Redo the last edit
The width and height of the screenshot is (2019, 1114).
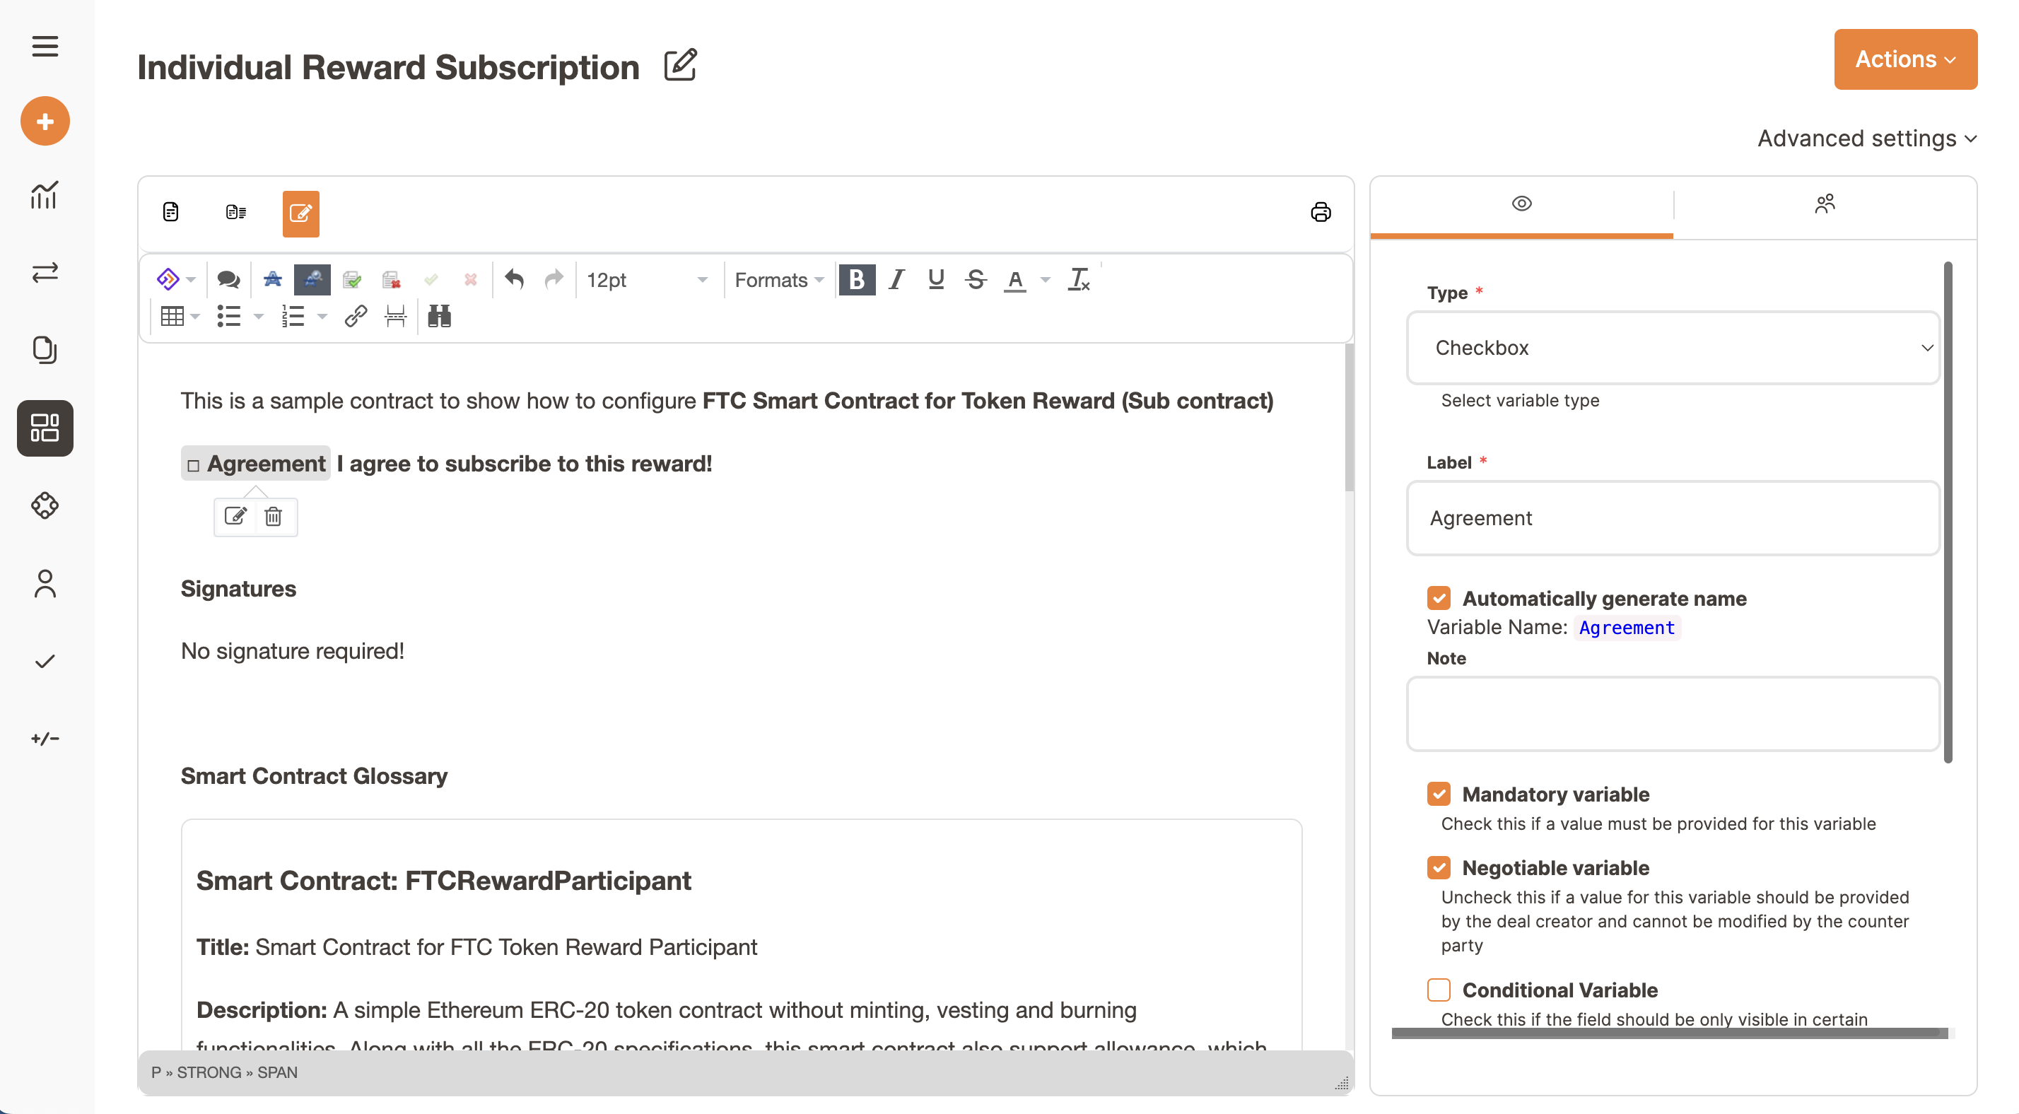(554, 279)
